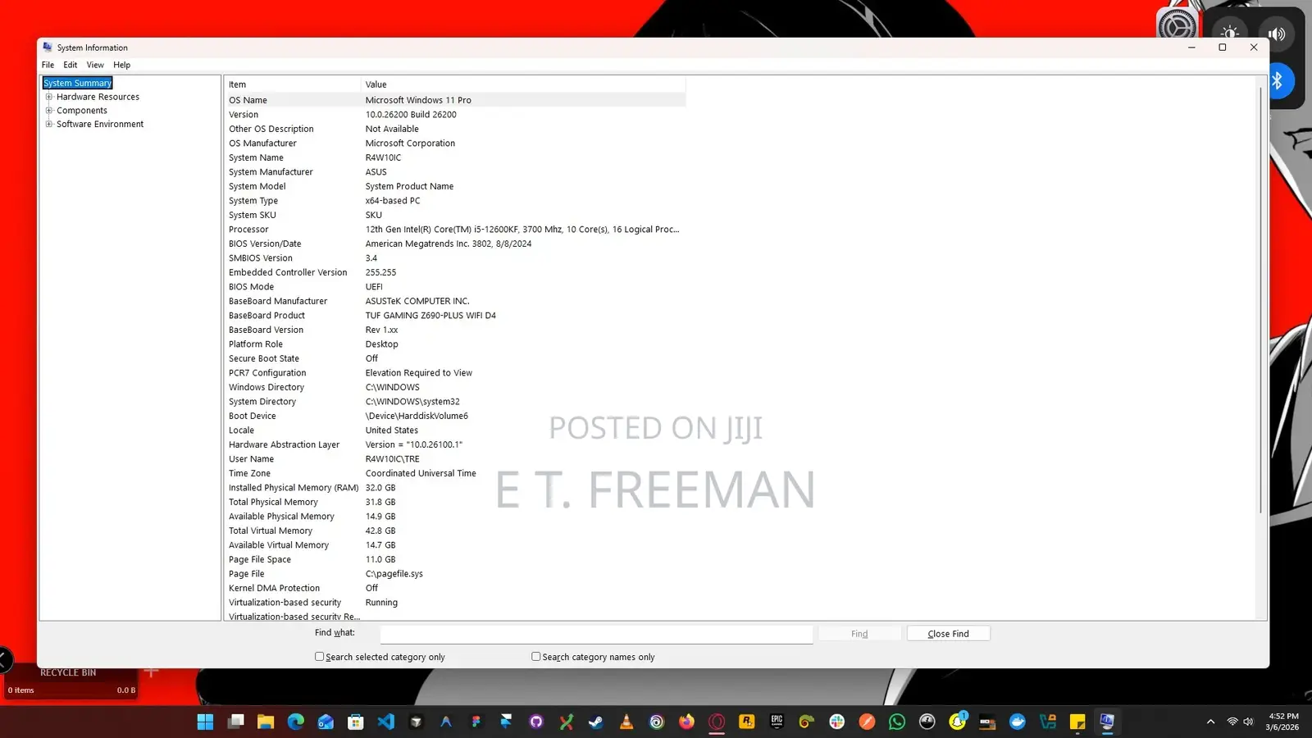Open the Windows Start menu
This screenshot has width=1312, height=738.
coord(205,722)
